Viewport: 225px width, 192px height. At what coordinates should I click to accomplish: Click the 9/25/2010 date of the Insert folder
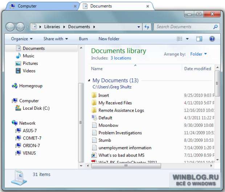[199, 95]
